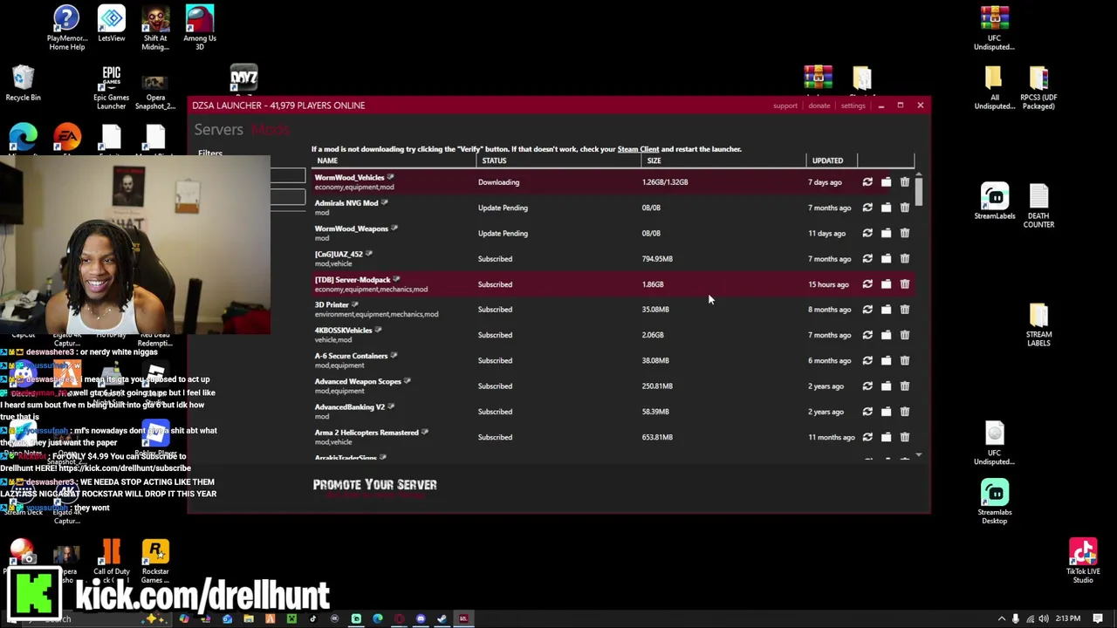1117x628 pixels.
Task: Sort mods by STATUS column
Action: point(494,160)
